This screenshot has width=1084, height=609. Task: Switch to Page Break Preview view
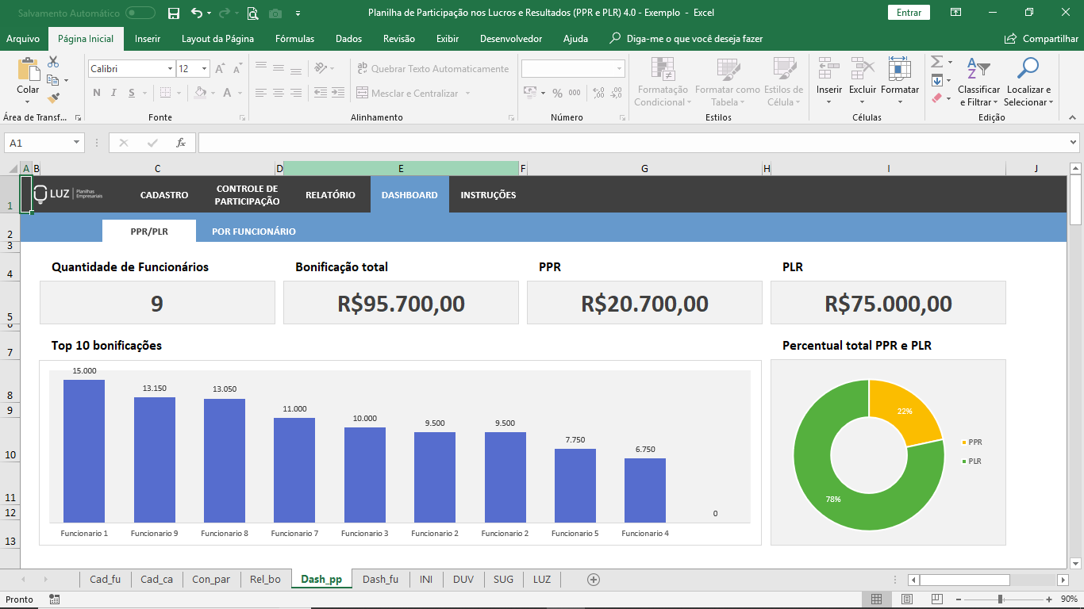pyautogui.click(x=937, y=599)
